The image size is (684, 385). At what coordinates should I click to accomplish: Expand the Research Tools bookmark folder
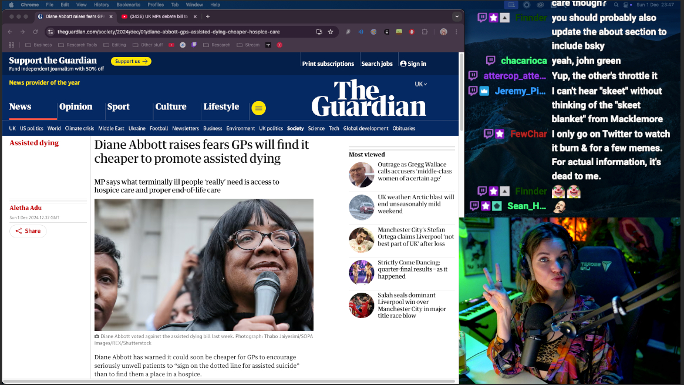coord(78,45)
